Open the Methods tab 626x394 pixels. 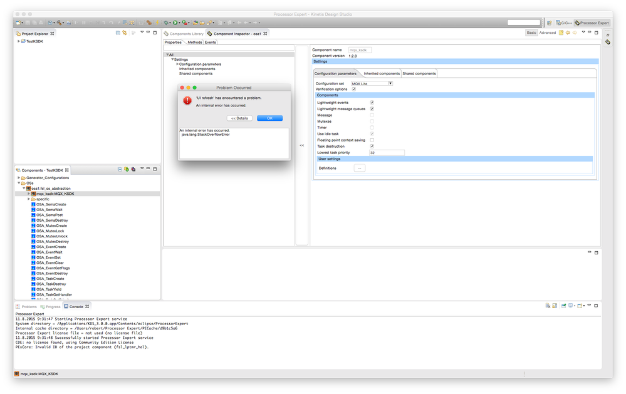tap(194, 43)
